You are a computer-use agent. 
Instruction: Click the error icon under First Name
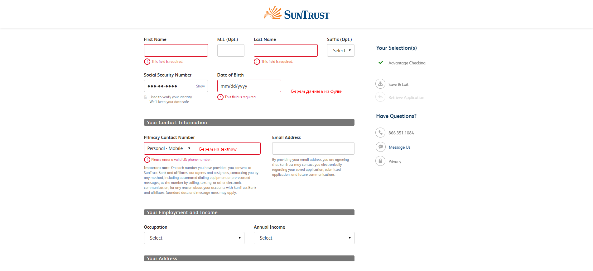(x=147, y=62)
